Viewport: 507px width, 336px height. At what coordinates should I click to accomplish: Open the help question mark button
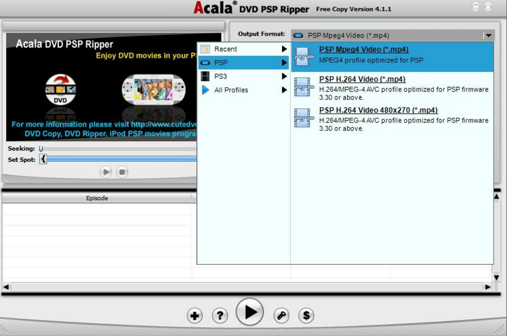[x=220, y=315]
